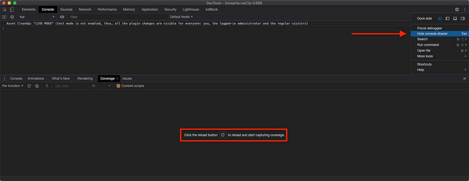469x181 pixels.
Task: Open the drawer's three-dot more tools menu
Action: tap(5, 79)
